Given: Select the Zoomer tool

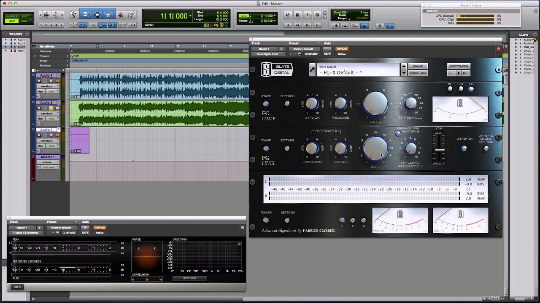Looking at the screenshot, I should click(73, 15).
